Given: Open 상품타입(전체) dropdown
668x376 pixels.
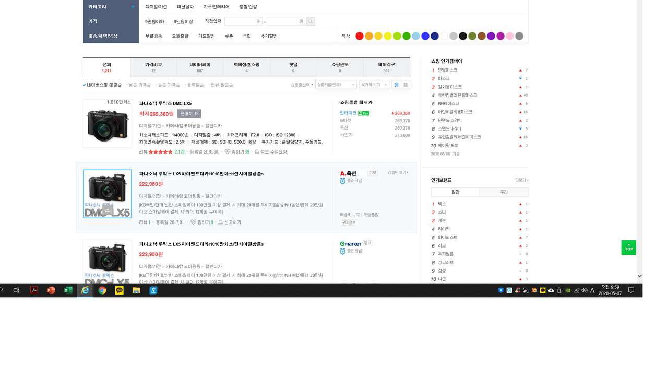Looking at the screenshot, I should pyautogui.click(x=336, y=85).
